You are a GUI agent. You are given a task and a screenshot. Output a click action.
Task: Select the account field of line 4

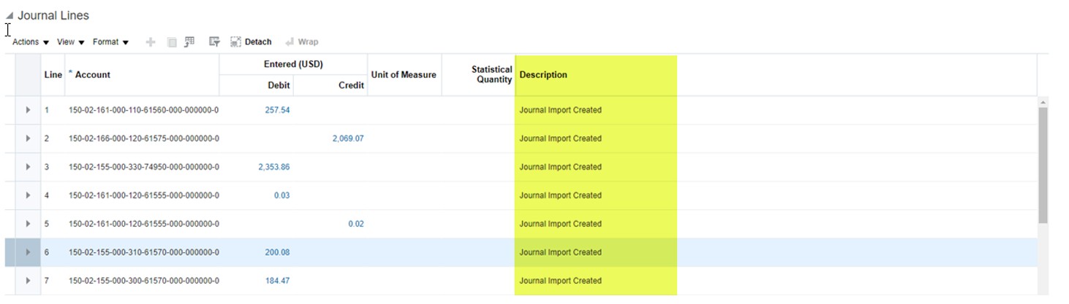[143, 195]
